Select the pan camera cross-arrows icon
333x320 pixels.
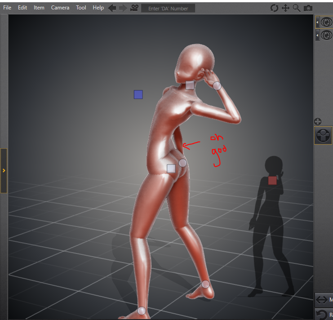tap(285, 8)
